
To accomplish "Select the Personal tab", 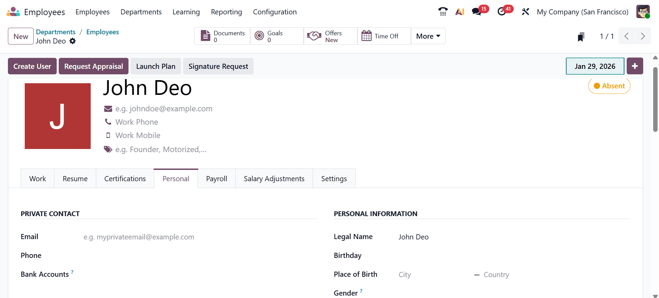I will pos(176,178).
